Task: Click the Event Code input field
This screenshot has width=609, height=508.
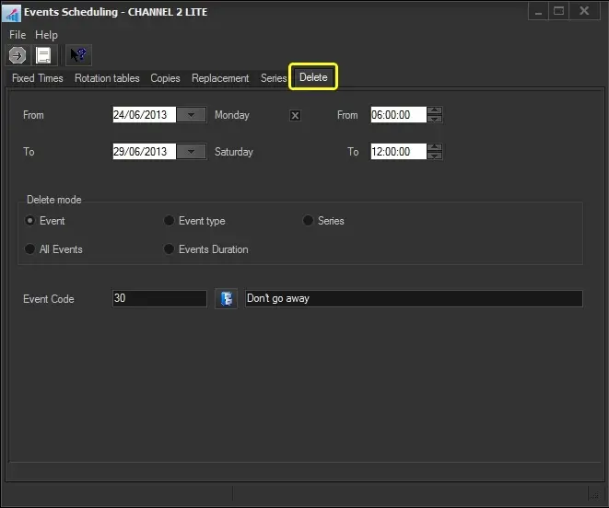Action: pyautogui.click(x=158, y=299)
